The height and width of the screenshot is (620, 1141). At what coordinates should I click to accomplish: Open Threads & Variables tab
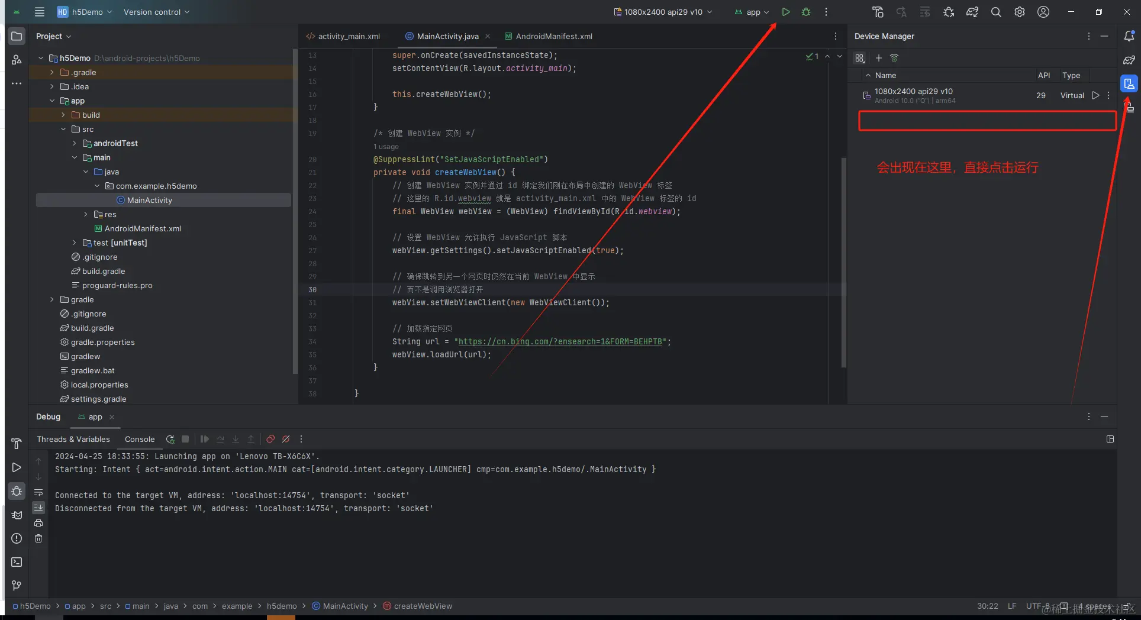point(73,439)
